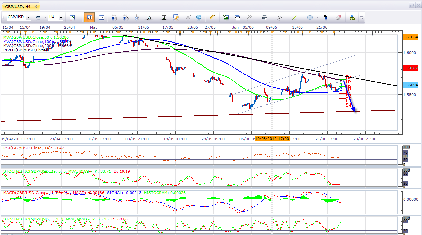Screen dimensions: 422x235
Task: Select the zoom out magnifier tool
Action: point(126,17)
